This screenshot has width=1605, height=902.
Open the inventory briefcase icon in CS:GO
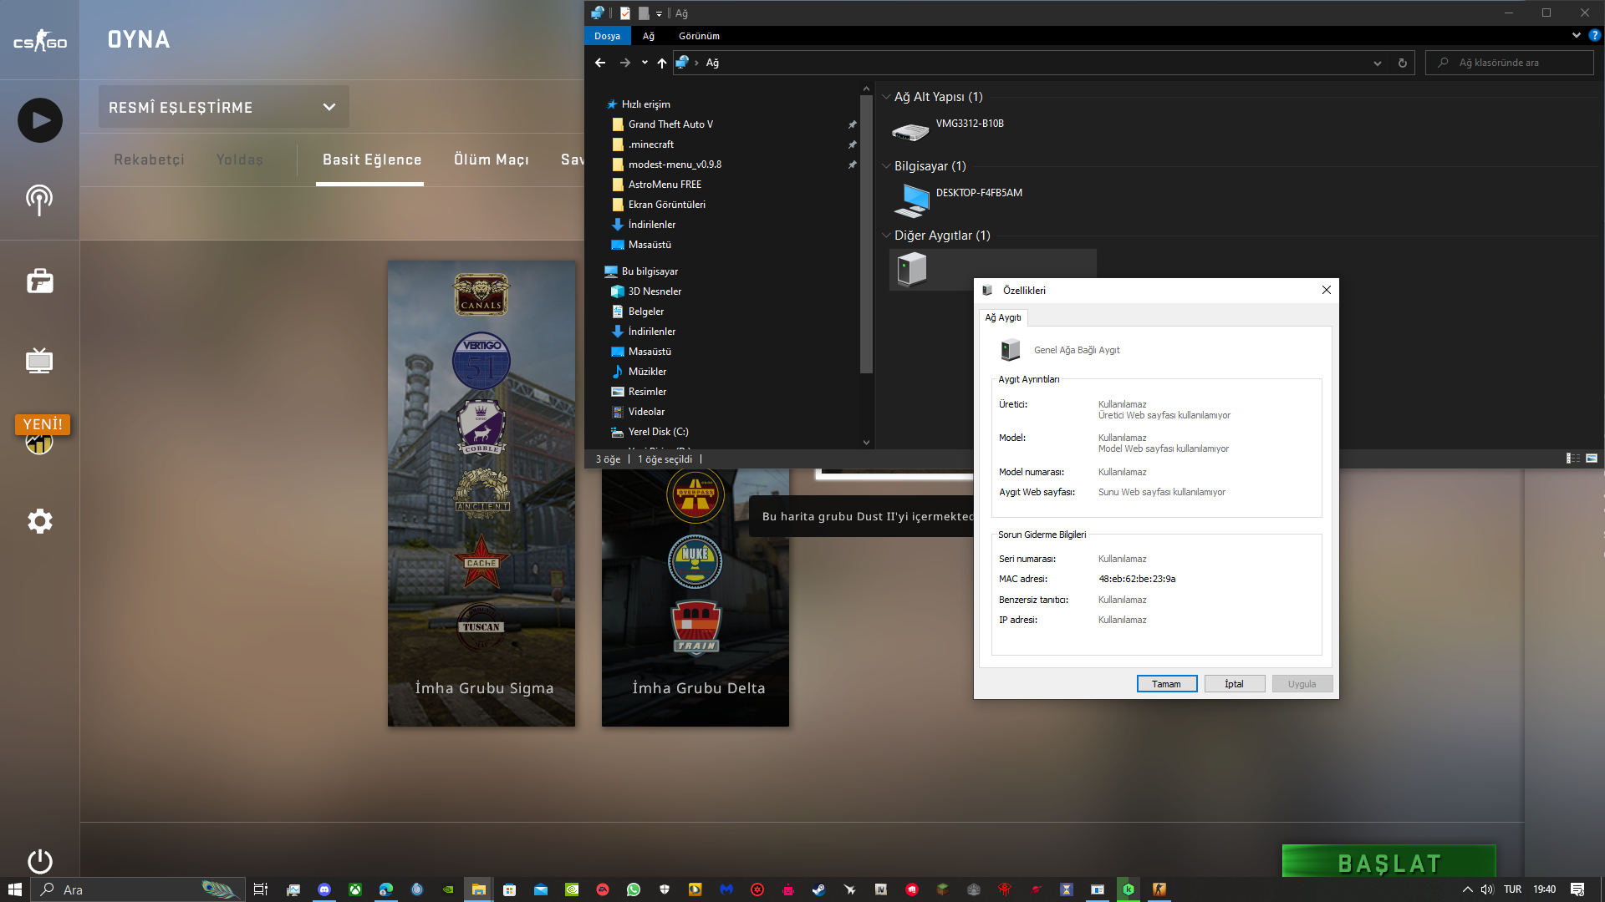[39, 281]
